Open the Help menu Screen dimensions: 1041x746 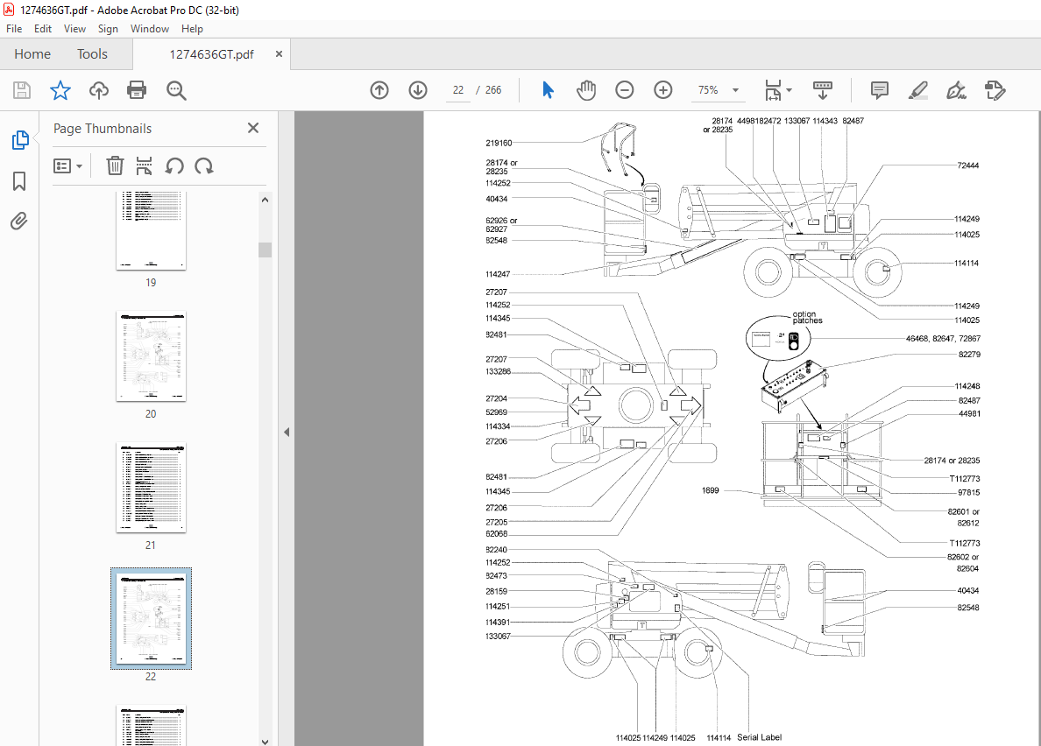pos(192,29)
